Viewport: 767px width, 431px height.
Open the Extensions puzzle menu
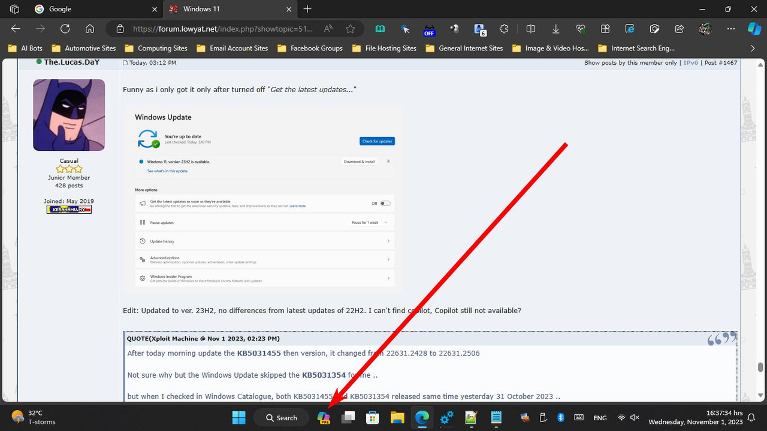click(504, 29)
